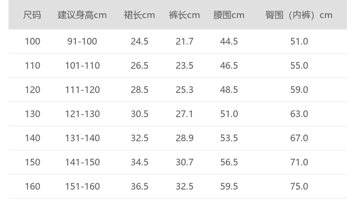Click the 裙长cm column header
This screenshot has height=218, width=355.
pos(139,15)
